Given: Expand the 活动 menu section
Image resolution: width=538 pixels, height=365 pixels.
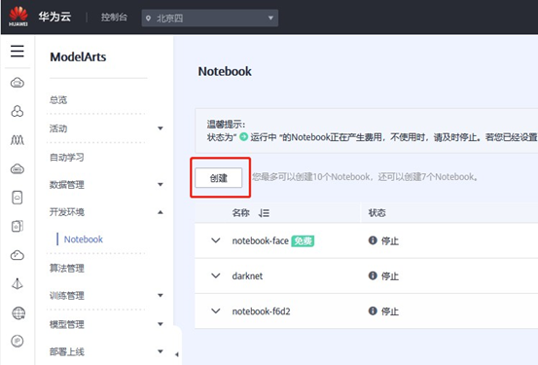Looking at the screenshot, I should click(x=161, y=128).
